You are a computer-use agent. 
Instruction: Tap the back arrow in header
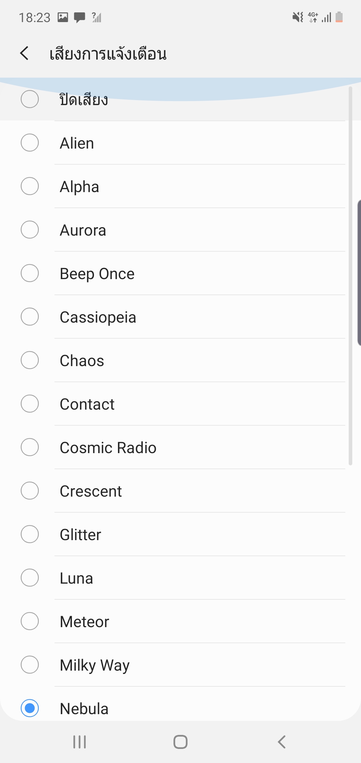pos(24,53)
